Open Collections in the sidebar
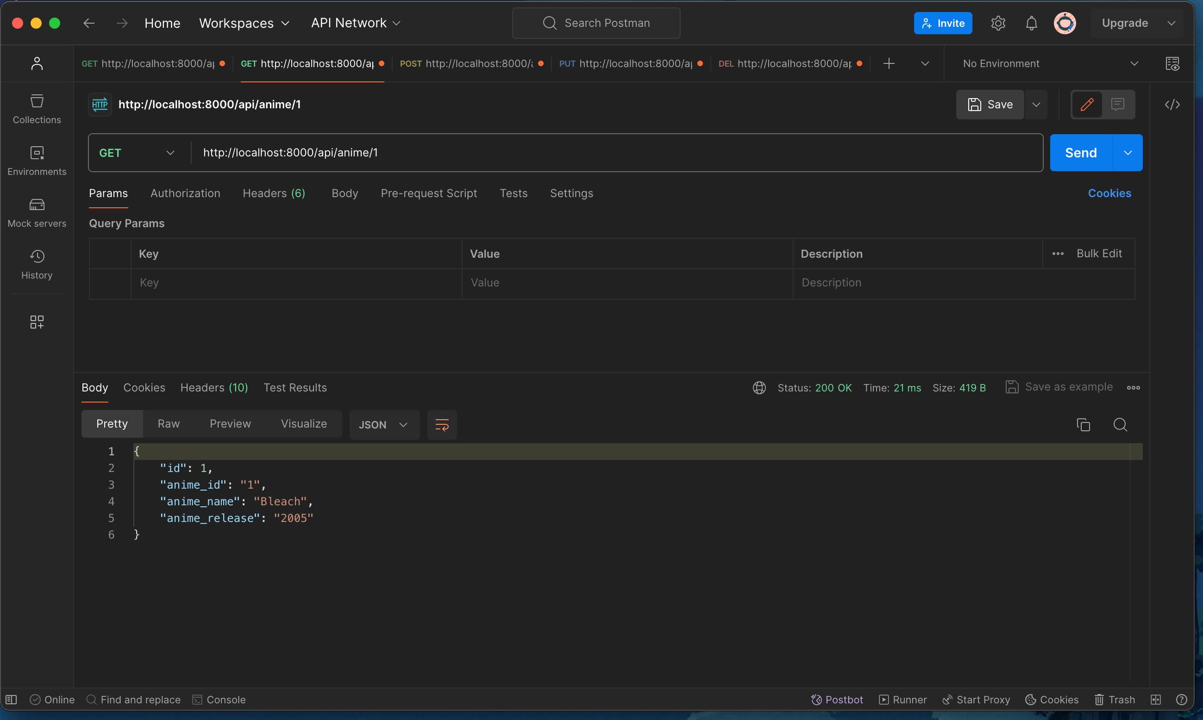This screenshot has height=720, width=1203. (x=37, y=109)
